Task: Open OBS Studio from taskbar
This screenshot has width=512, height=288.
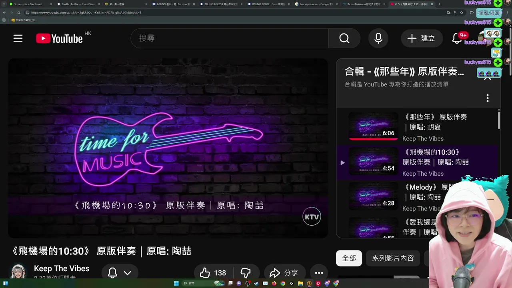Action: 247,283
